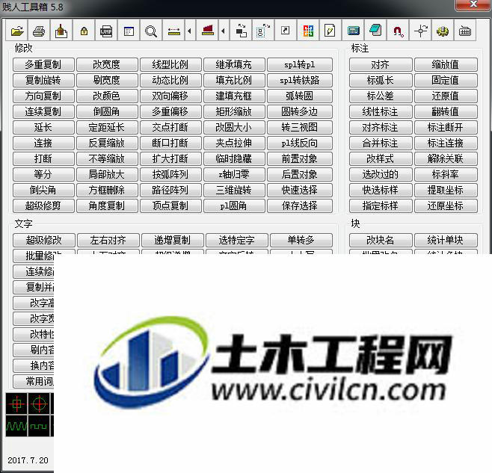The height and width of the screenshot is (473, 492).
Task: Click the 递增复制 button
Action: (173, 241)
